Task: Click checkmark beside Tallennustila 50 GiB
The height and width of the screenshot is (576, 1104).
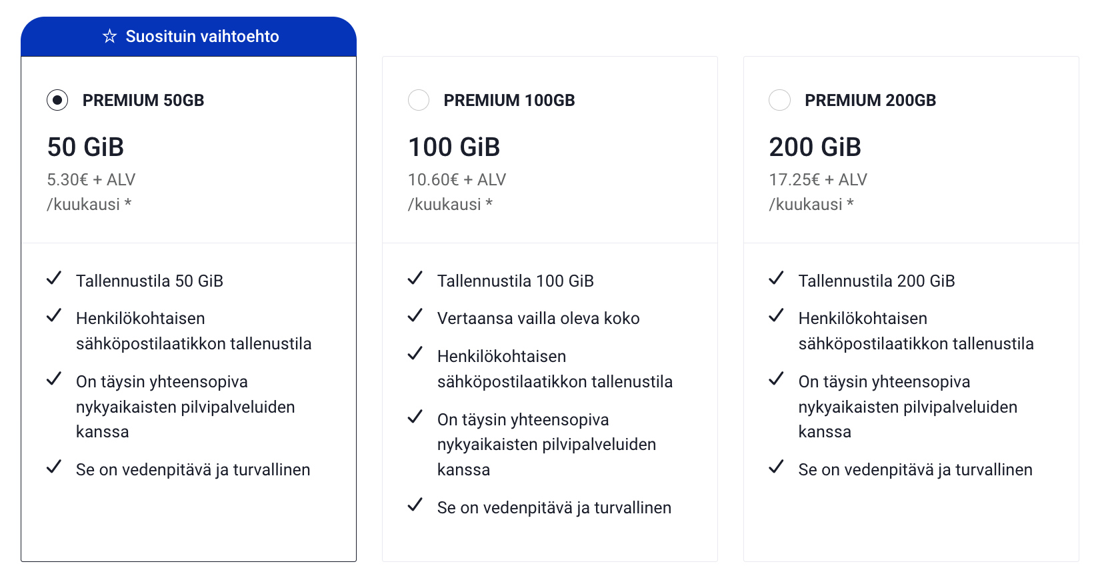Action: [x=54, y=278]
